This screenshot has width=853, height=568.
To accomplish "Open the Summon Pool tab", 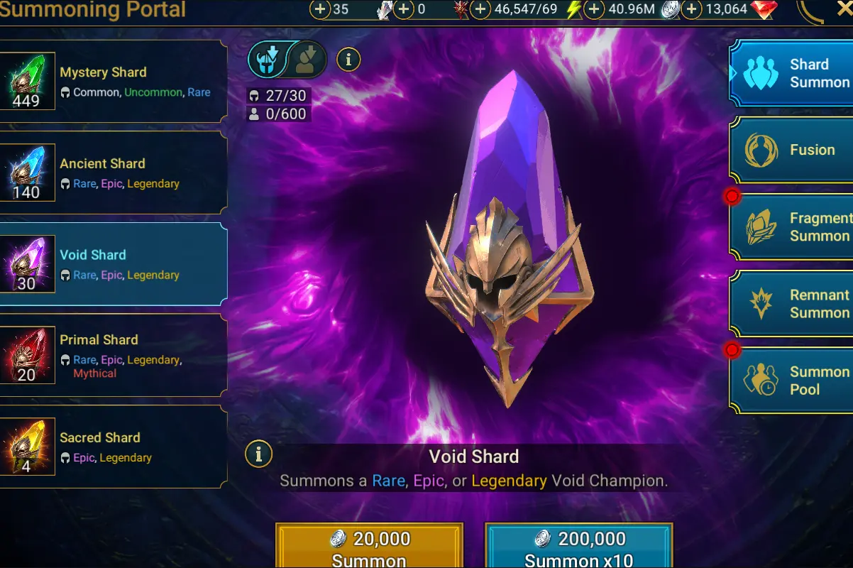I will coord(791,381).
